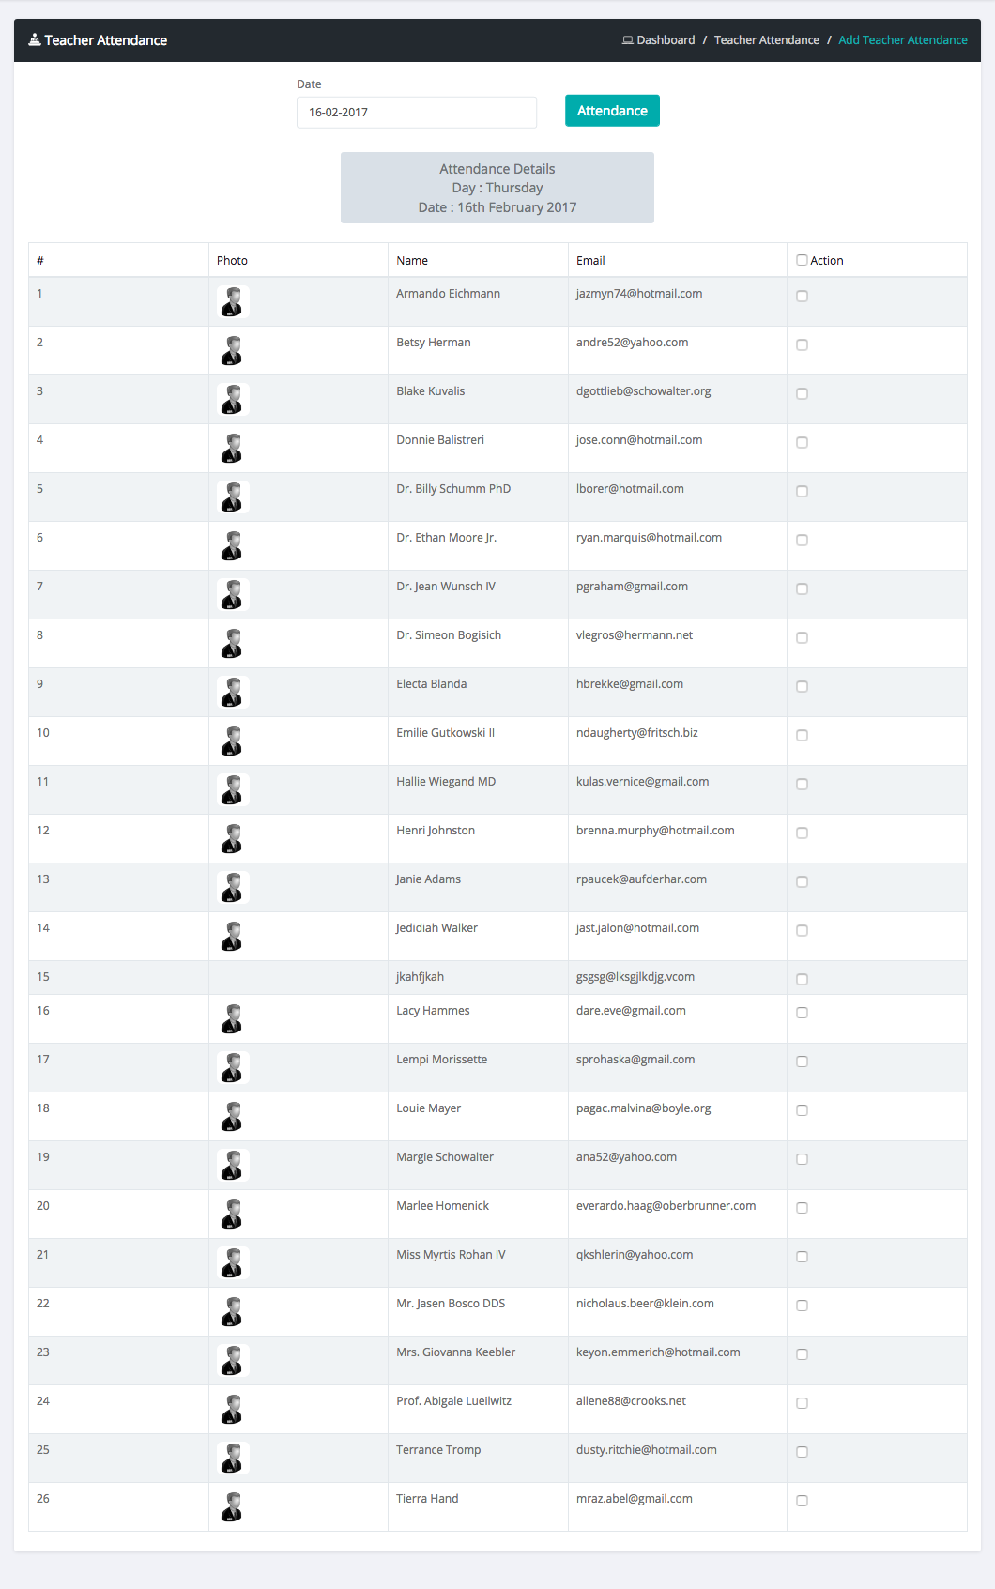Screen dimensions: 995x1589
Task: Check attendance for Janie Adams
Action: [x=802, y=882]
